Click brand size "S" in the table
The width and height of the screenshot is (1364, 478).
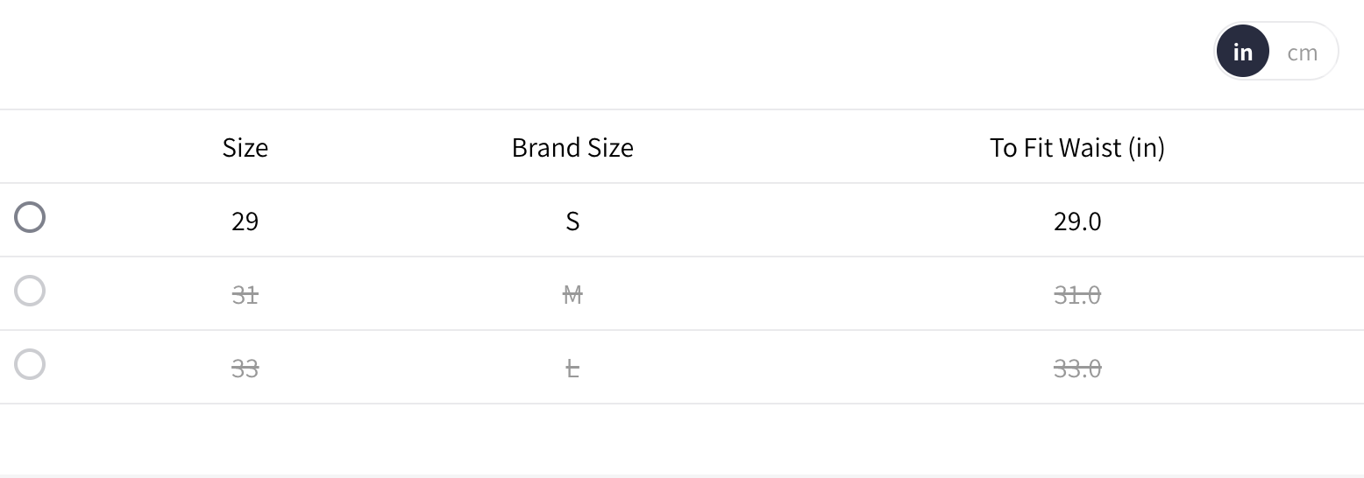(572, 221)
